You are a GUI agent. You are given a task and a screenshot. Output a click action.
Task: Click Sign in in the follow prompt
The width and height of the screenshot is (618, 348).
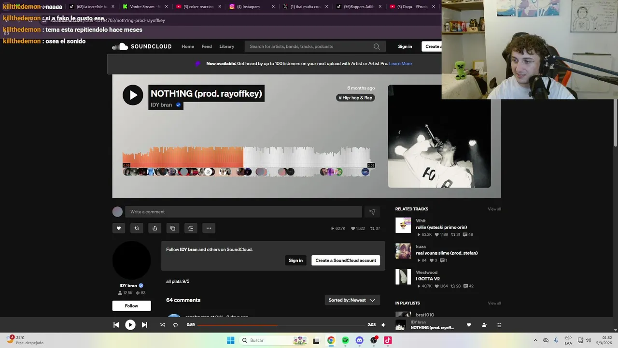pyautogui.click(x=295, y=261)
